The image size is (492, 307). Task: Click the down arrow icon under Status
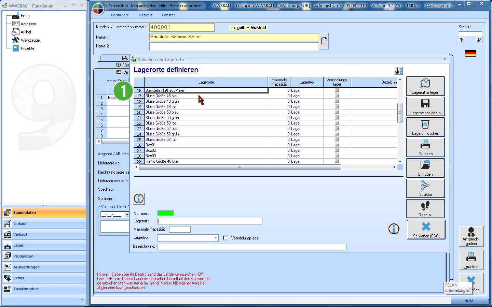coord(479,40)
